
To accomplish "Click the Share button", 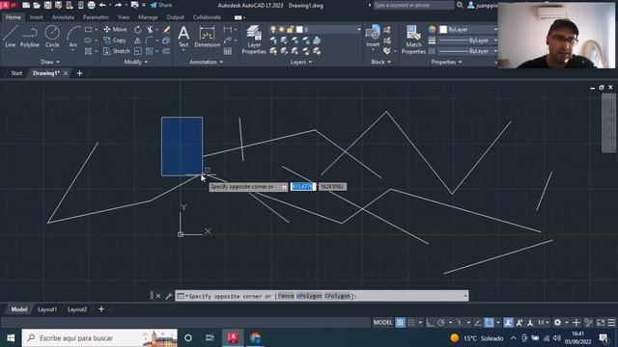I will pos(161,5).
